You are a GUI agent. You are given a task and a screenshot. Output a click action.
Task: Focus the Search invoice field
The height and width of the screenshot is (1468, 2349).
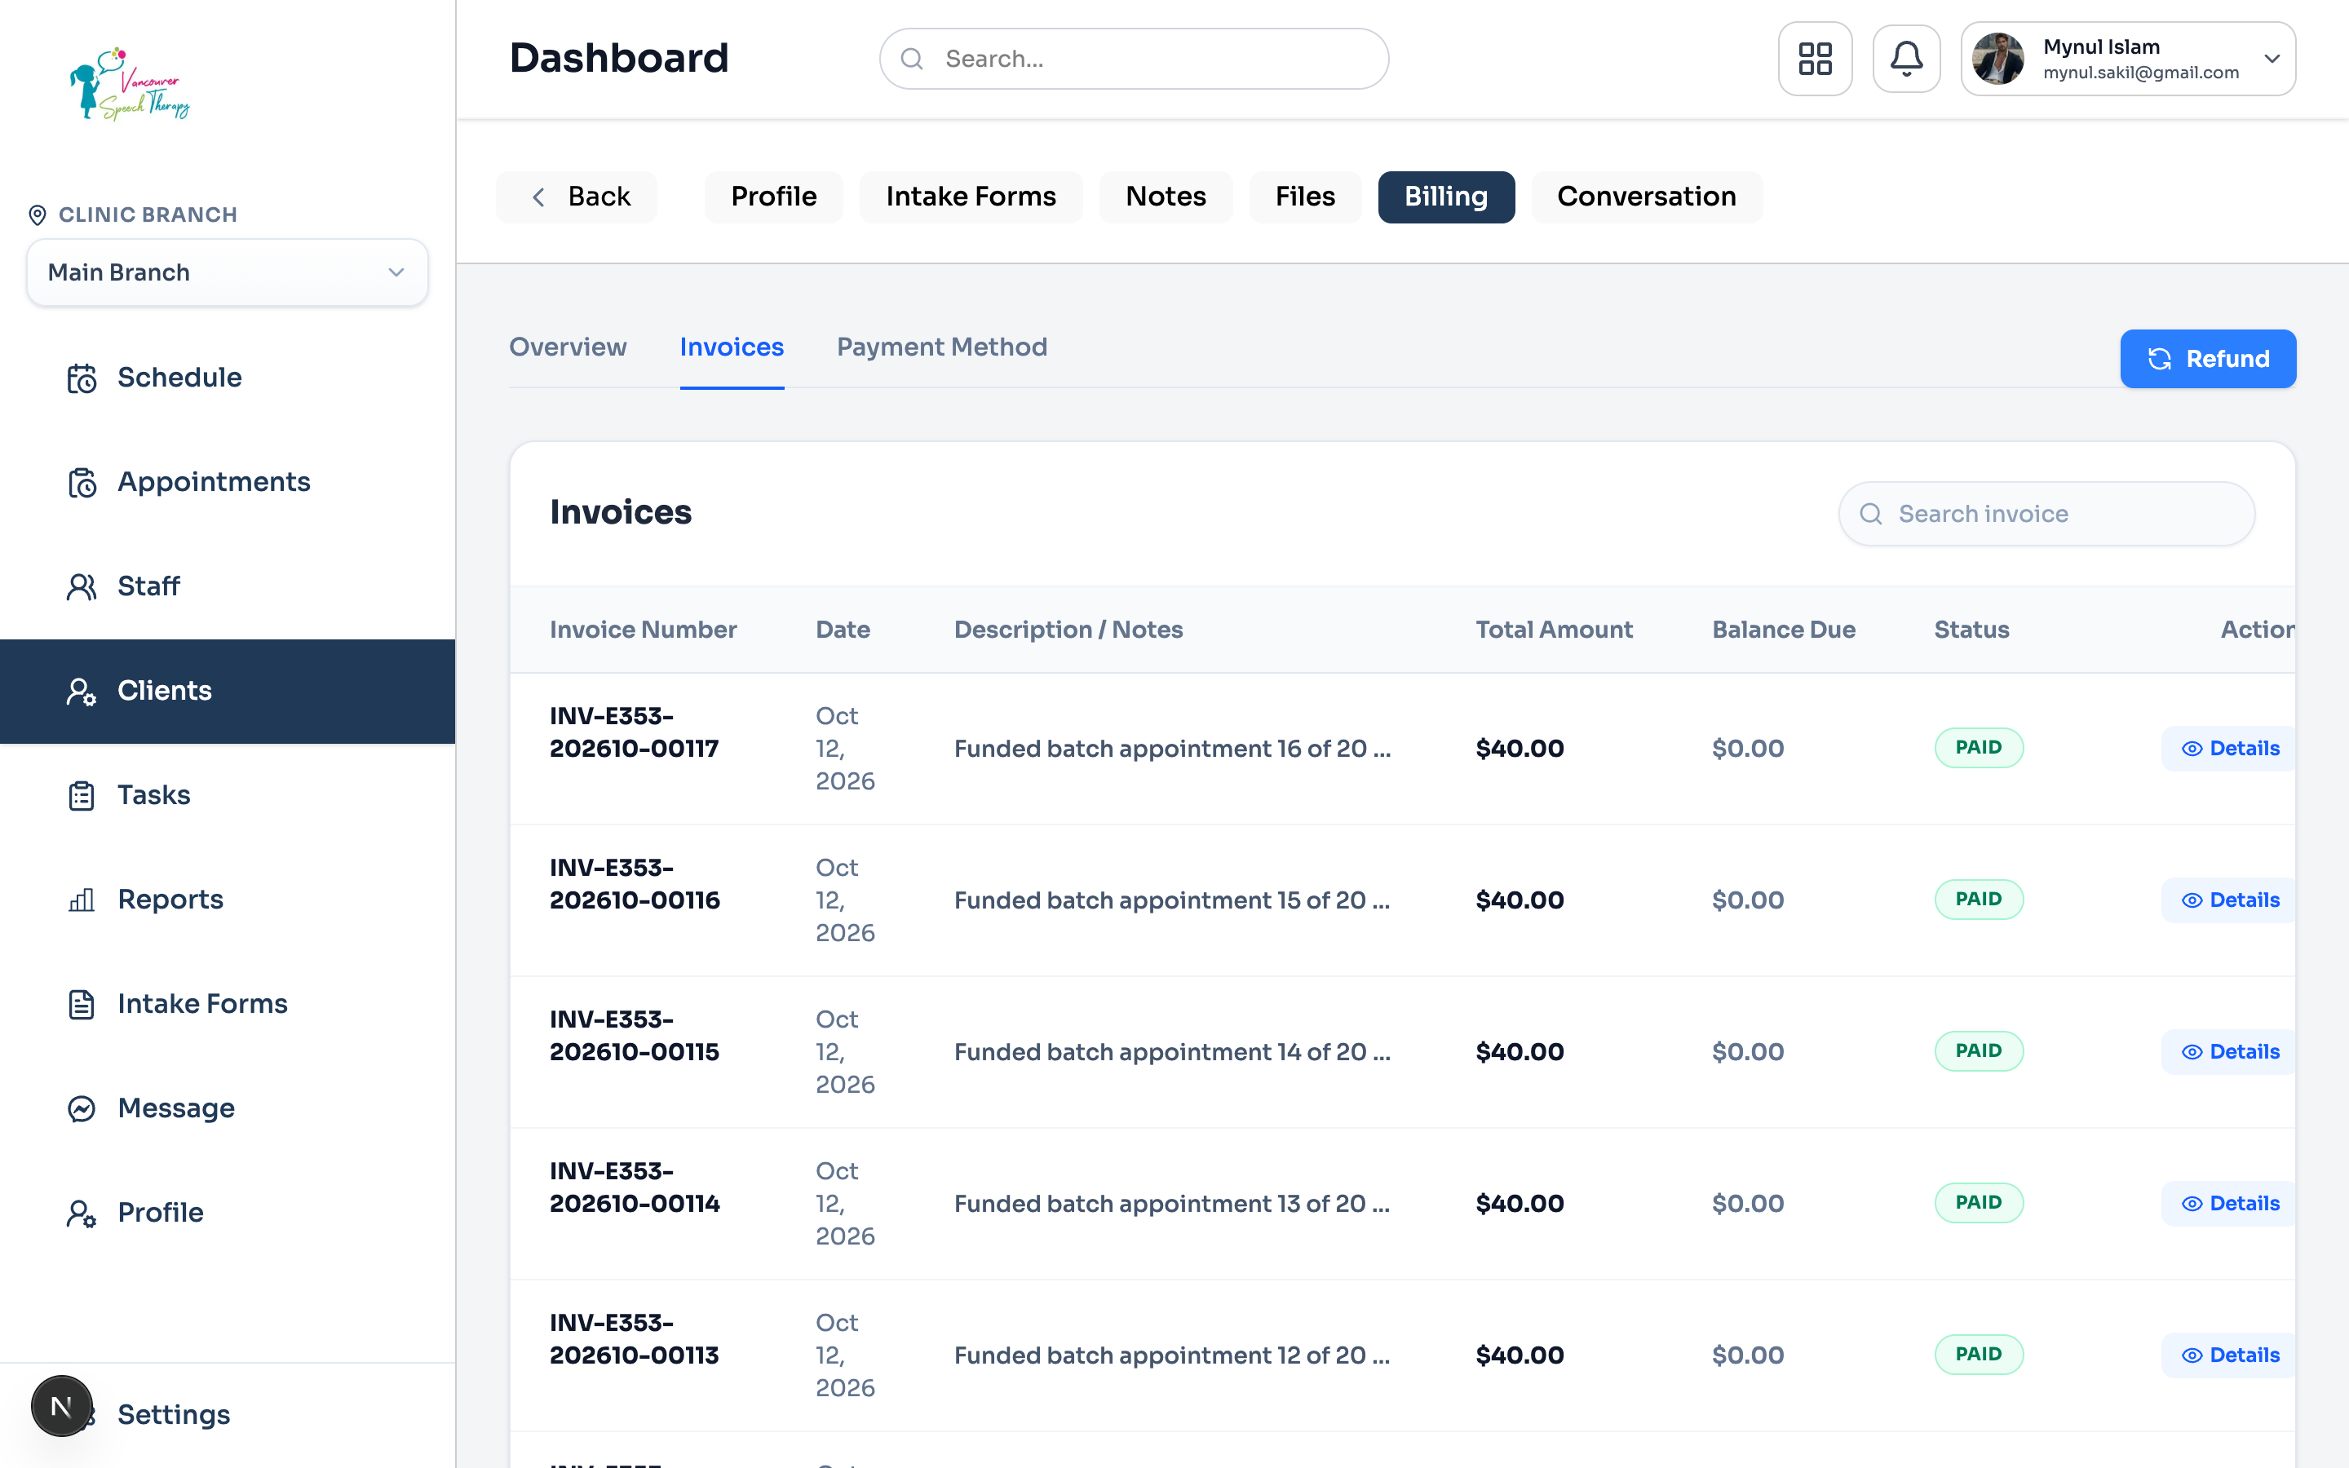coord(2046,514)
